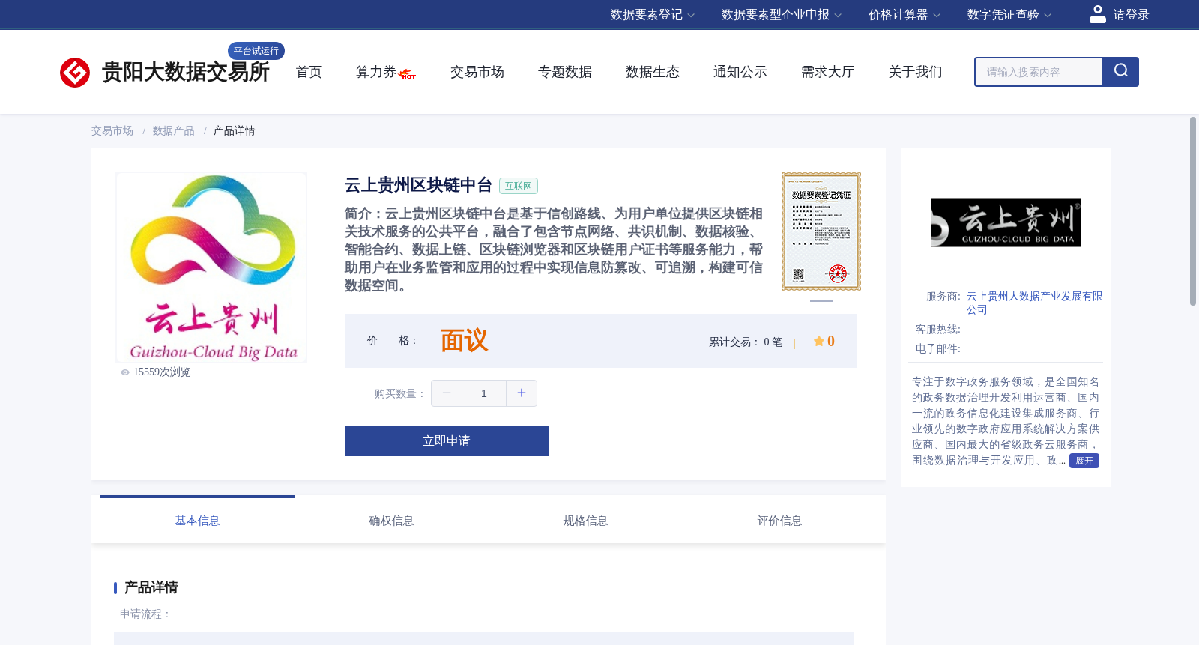
Task: Click the provider GUIZHOU-CLOUD BIG DATA banner
Action: click(x=1006, y=222)
